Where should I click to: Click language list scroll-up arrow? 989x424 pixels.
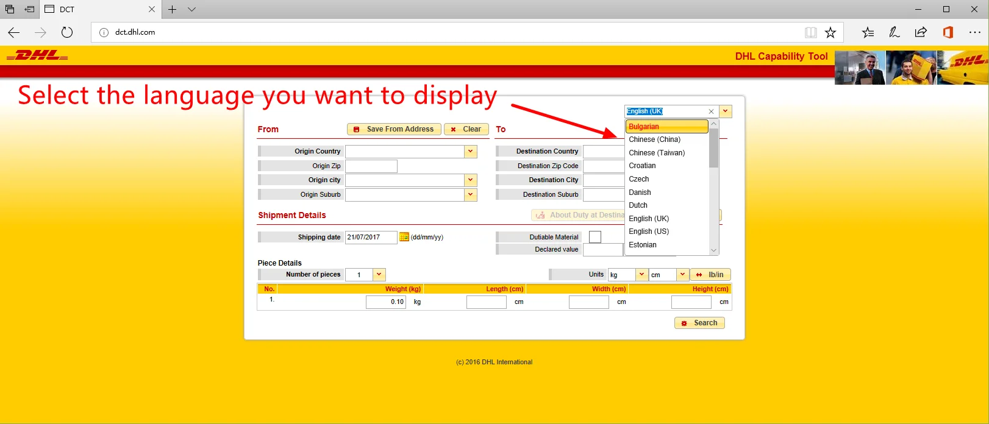(x=713, y=124)
